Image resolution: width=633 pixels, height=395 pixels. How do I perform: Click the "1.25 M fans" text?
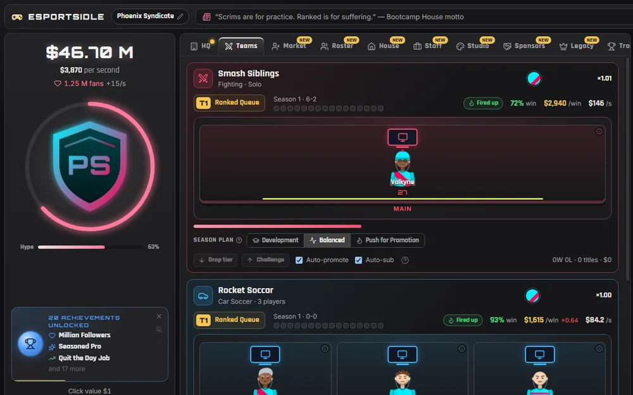coord(84,84)
